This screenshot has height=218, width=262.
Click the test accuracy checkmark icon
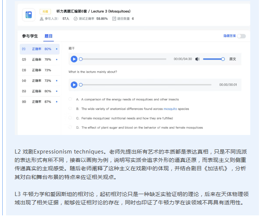[x=75, y=19]
